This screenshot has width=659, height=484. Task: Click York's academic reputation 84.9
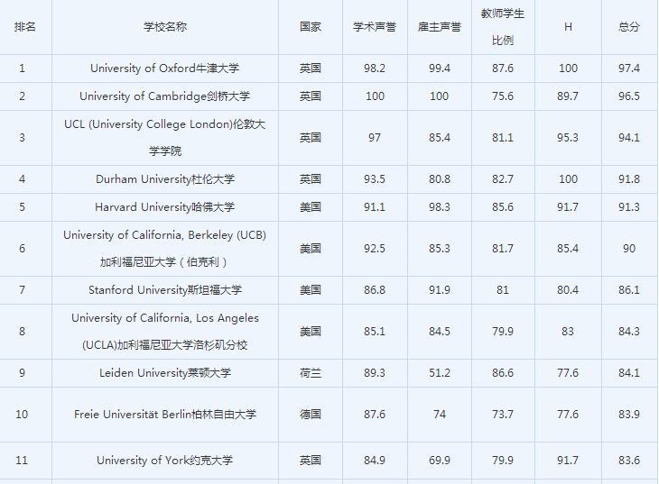(375, 461)
